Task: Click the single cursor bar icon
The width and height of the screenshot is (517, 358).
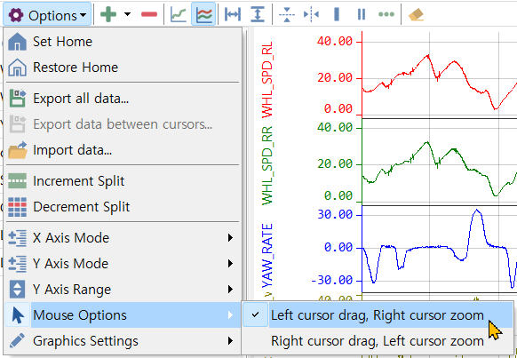Action: pyautogui.click(x=337, y=15)
